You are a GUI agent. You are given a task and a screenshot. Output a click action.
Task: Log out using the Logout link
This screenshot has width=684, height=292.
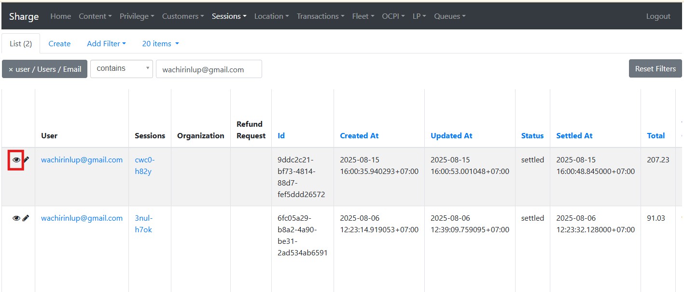tap(658, 16)
